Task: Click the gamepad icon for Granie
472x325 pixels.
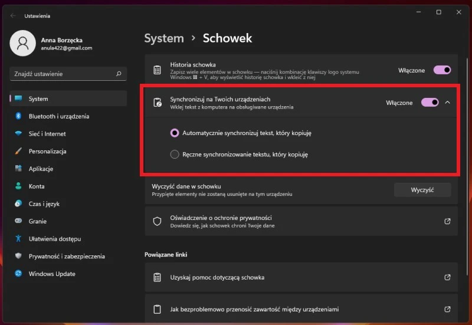Action: [x=18, y=221]
